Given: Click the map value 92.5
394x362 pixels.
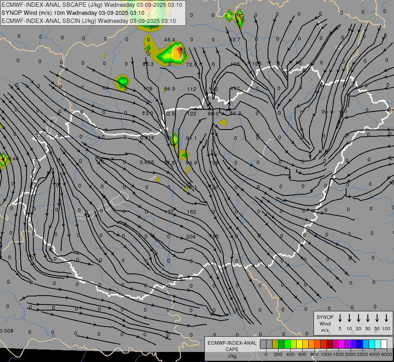Looking at the screenshot, I should pos(169,113).
